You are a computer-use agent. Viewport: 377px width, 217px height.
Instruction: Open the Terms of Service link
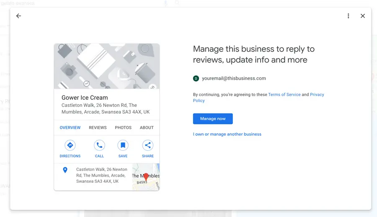284,95
